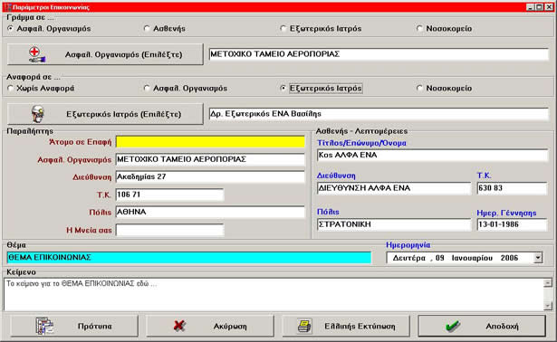Maximize the Παράμετροι Επικοινωνίας window

(x=539, y=6)
